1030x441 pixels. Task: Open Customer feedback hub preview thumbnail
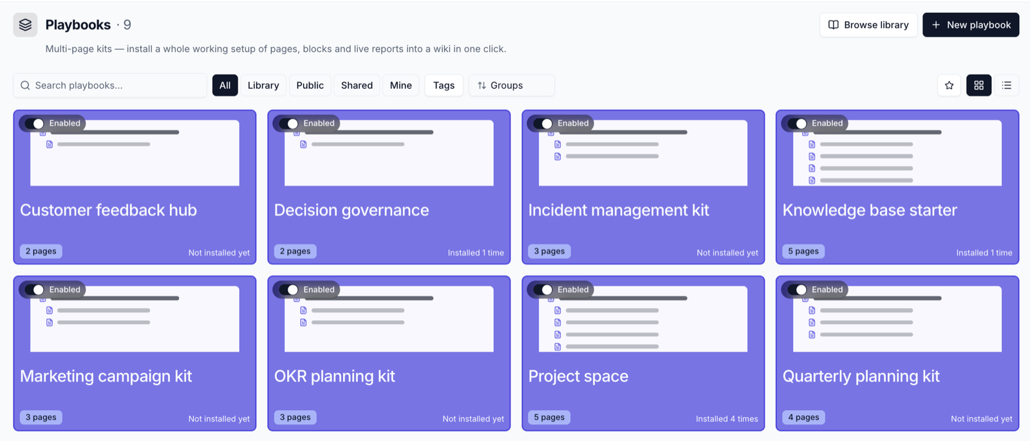point(135,153)
